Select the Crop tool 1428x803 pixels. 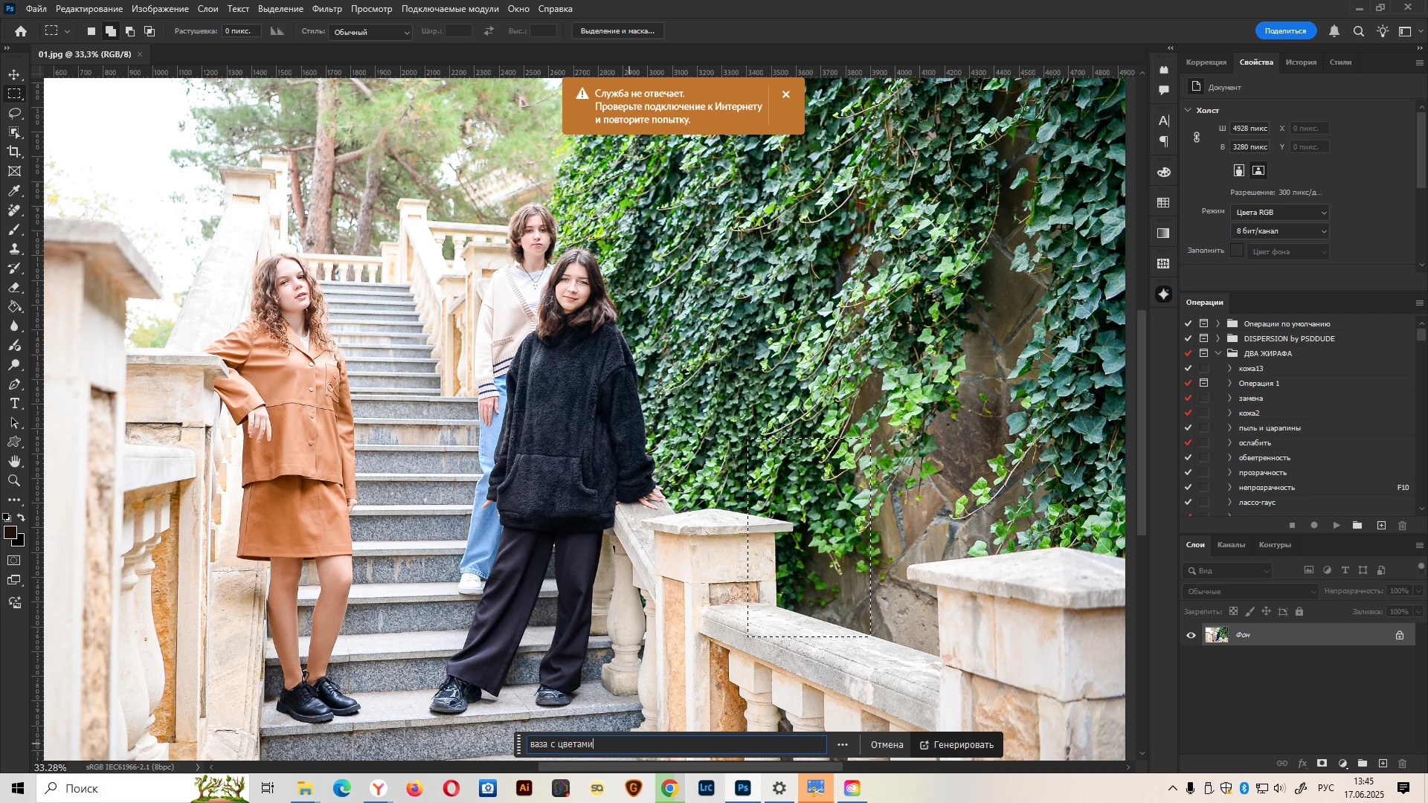click(14, 152)
